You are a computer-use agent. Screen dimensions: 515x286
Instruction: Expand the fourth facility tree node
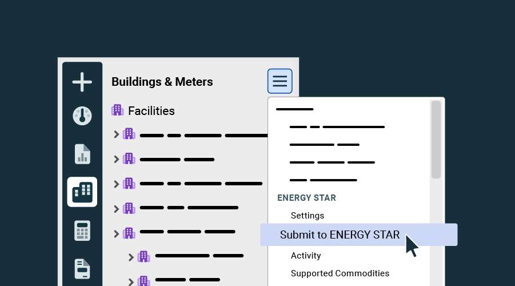click(x=116, y=209)
